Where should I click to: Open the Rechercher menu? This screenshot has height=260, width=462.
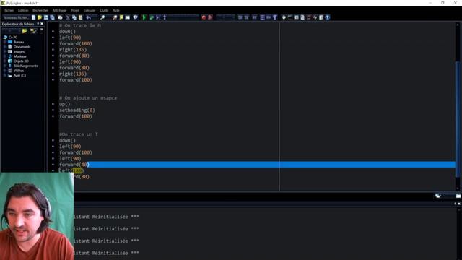40,10
